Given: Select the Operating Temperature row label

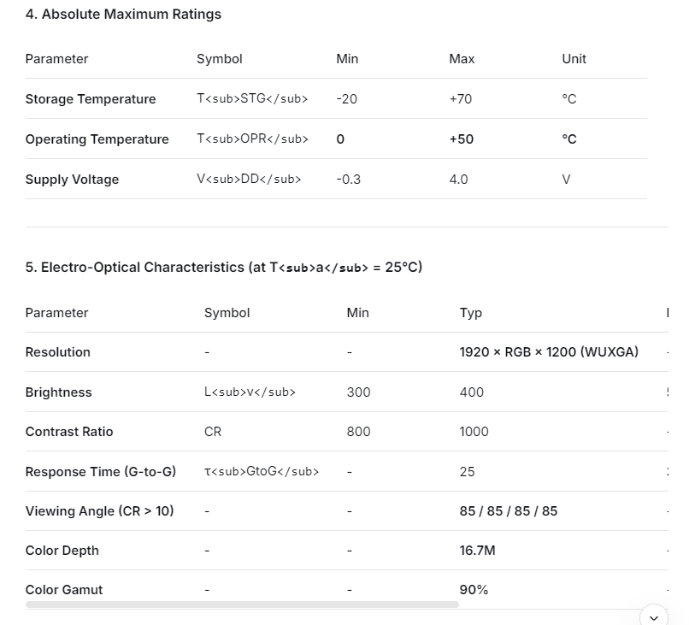Looking at the screenshot, I should click(x=97, y=139).
